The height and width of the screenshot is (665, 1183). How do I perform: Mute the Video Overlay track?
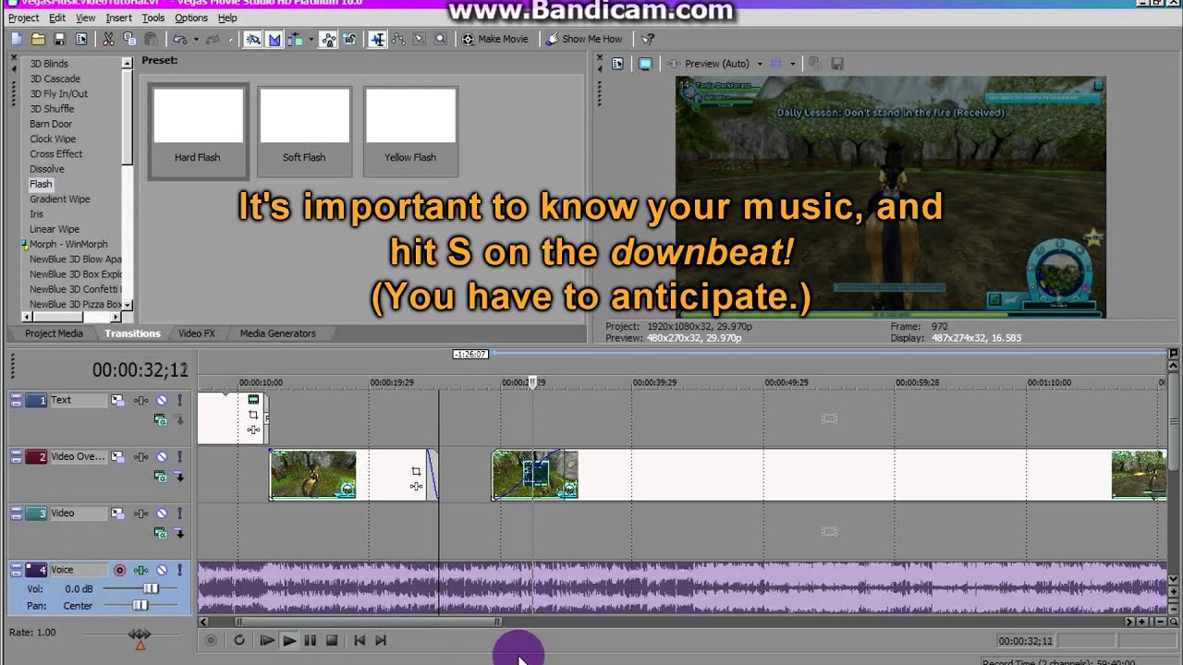162,456
